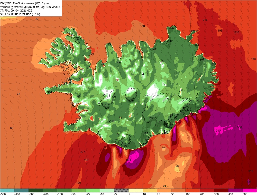The image size is (257, 196).
Task: Click the map value 313 in the dark red area
Action: (251, 171)
